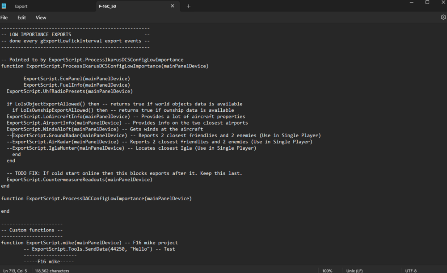Screen dimensions: 447x273
Task: Open Notepad settings gear icon
Action: coord(443,17)
